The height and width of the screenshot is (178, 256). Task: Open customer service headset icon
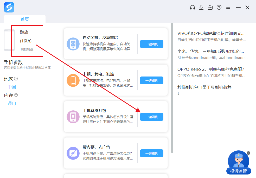[x=193, y=7]
